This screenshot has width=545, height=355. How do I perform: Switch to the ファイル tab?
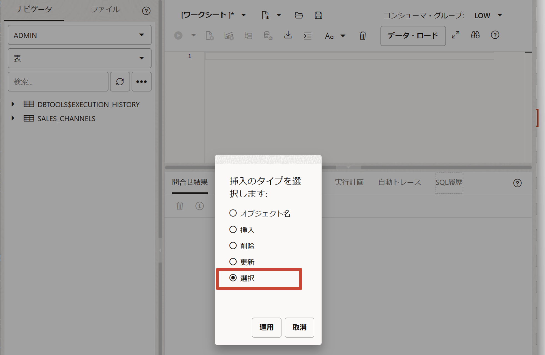click(x=105, y=10)
